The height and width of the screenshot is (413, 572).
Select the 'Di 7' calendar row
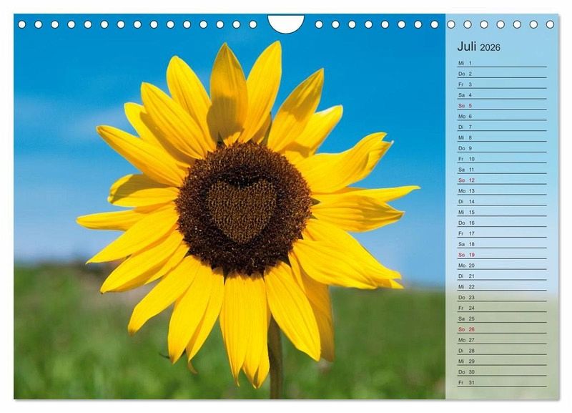[502, 127]
